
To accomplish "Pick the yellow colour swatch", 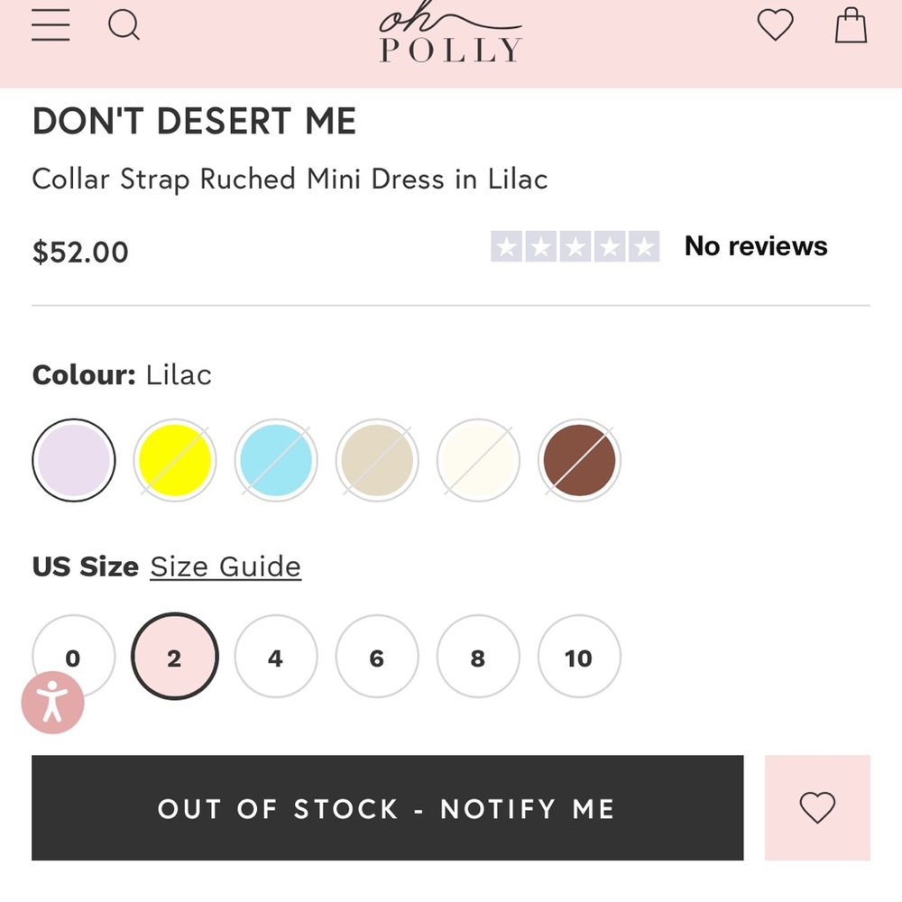I will 175,460.
